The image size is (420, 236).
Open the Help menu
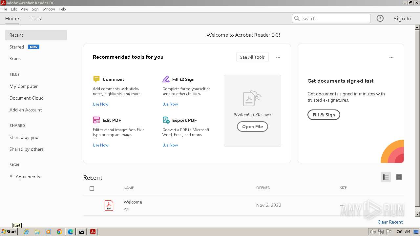point(62,9)
